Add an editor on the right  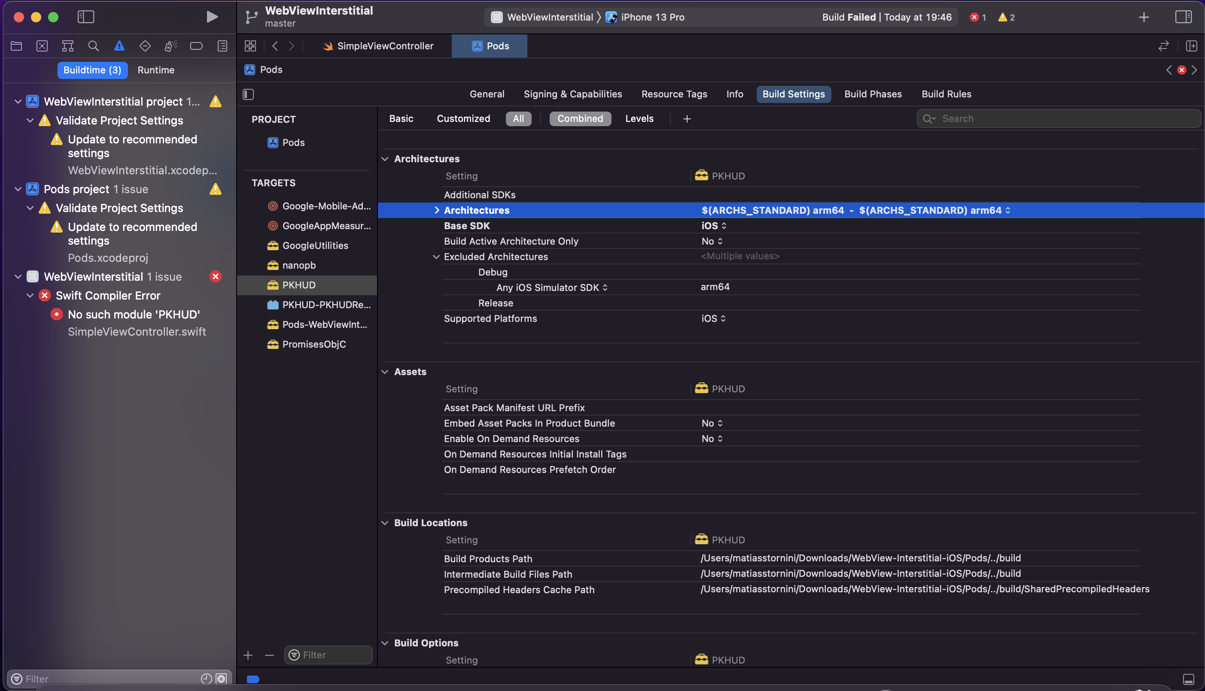point(1191,46)
